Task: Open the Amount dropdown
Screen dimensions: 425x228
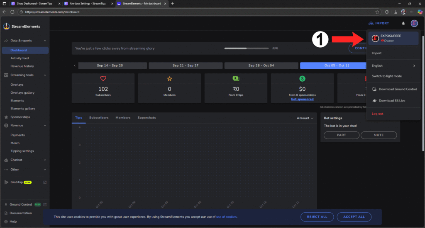Action: 305,118
